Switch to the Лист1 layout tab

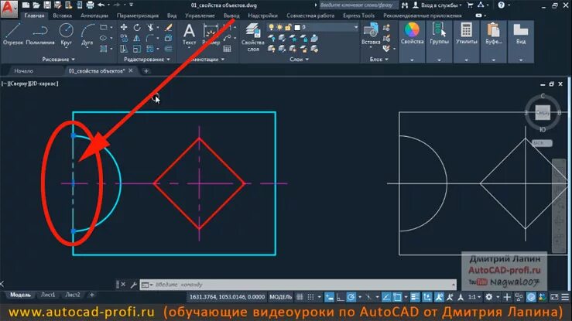click(x=48, y=295)
